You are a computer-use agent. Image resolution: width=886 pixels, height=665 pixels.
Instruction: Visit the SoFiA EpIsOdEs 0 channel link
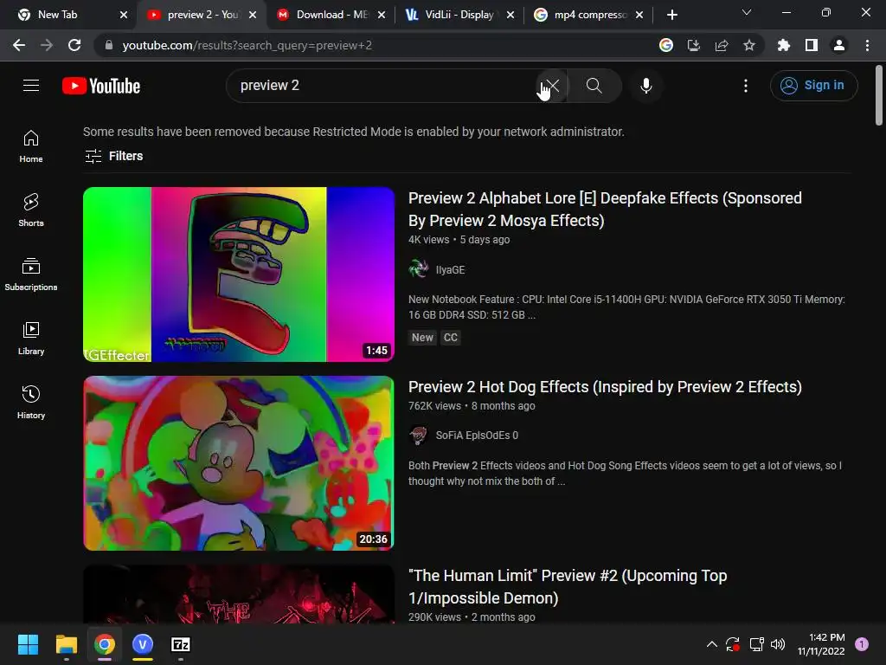pos(477,436)
